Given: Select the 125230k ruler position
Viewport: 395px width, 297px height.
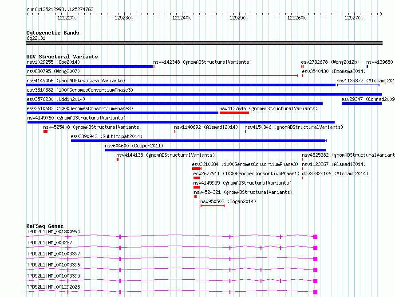Looking at the screenshot, I should click(x=124, y=18).
